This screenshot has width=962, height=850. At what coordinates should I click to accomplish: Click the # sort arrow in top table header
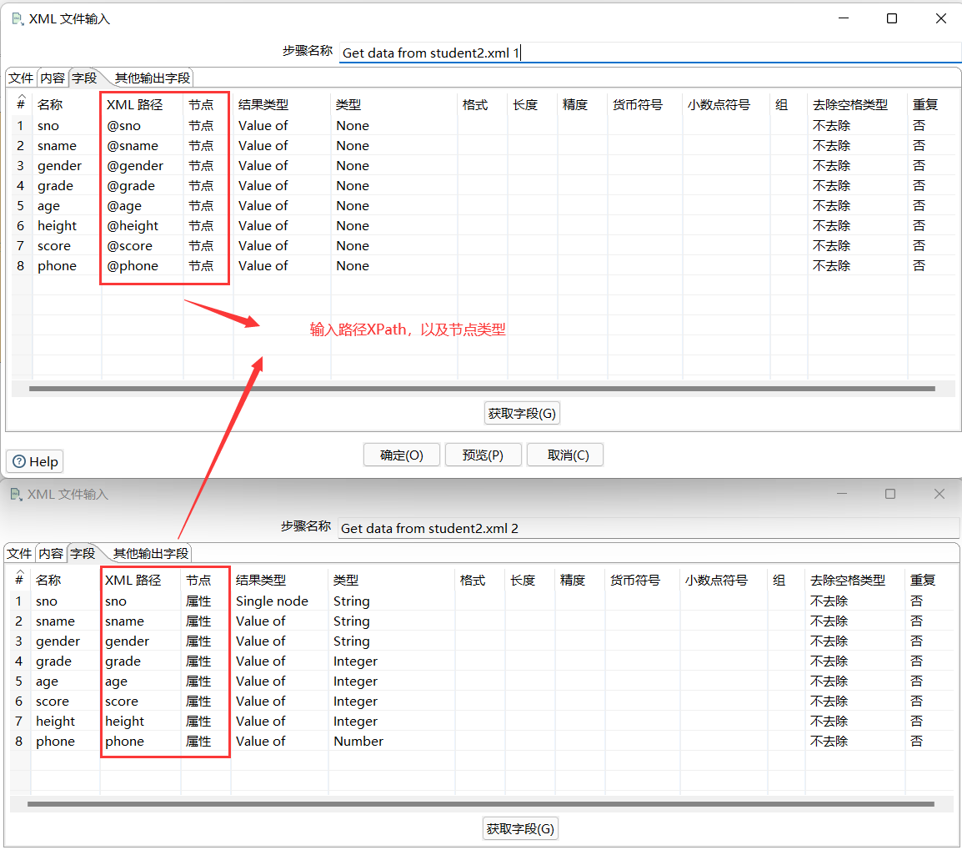point(22,97)
